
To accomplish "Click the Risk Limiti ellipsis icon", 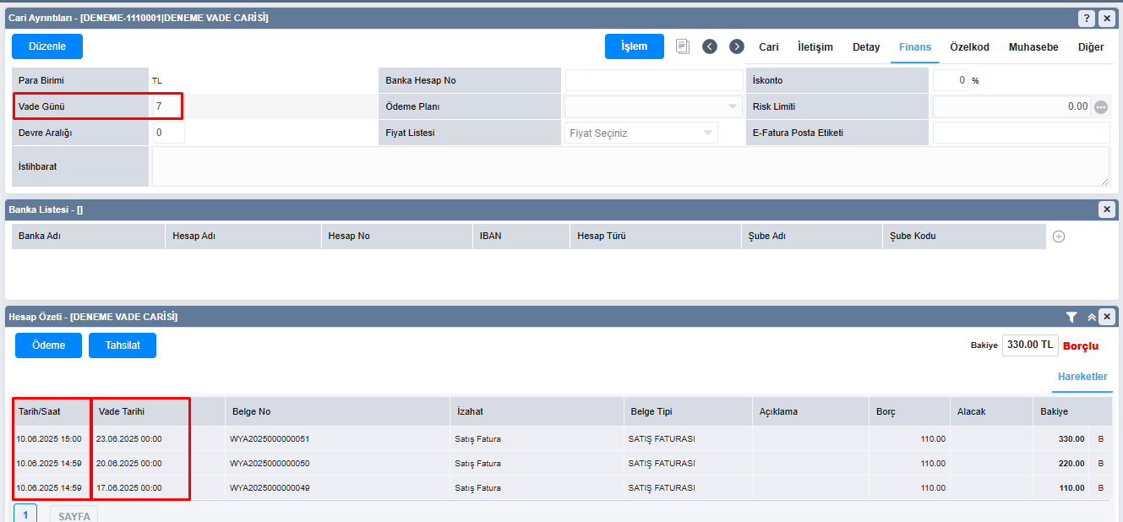I will pyautogui.click(x=1100, y=107).
